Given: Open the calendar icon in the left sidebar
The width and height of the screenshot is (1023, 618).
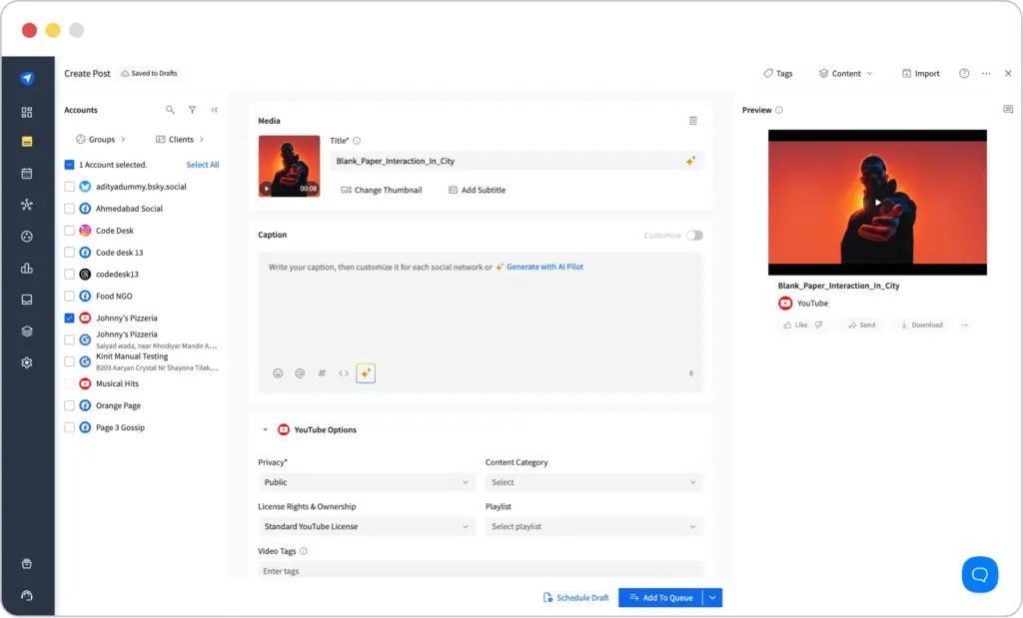Looking at the screenshot, I should pos(27,175).
